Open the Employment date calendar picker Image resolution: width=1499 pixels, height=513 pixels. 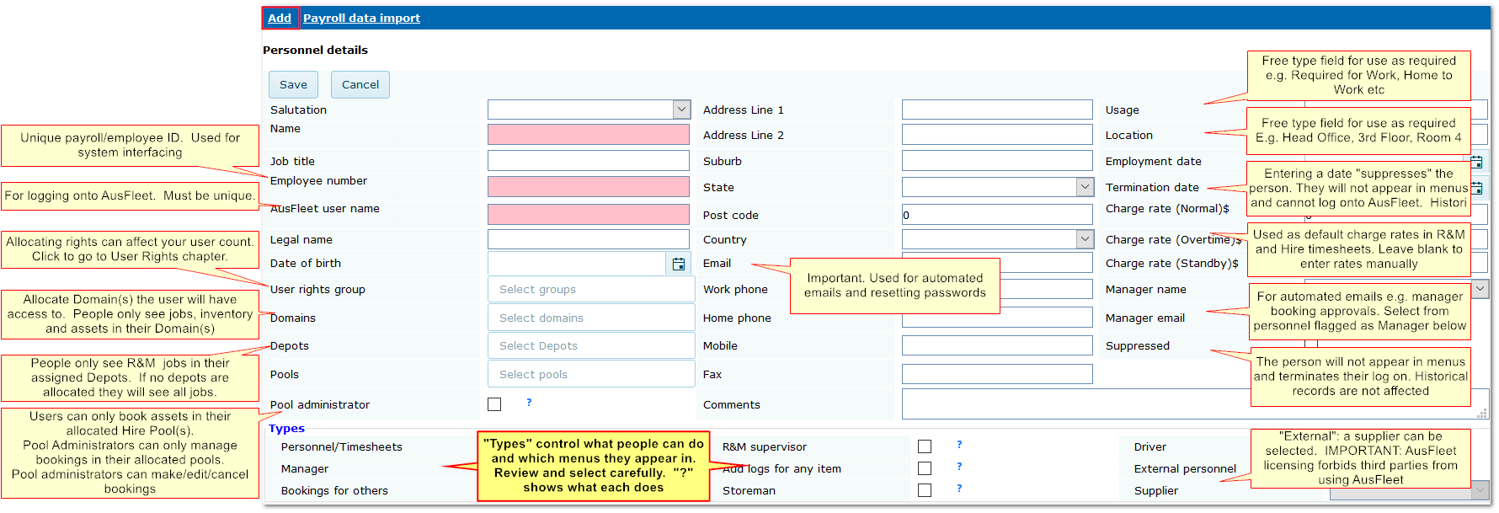[1476, 162]
